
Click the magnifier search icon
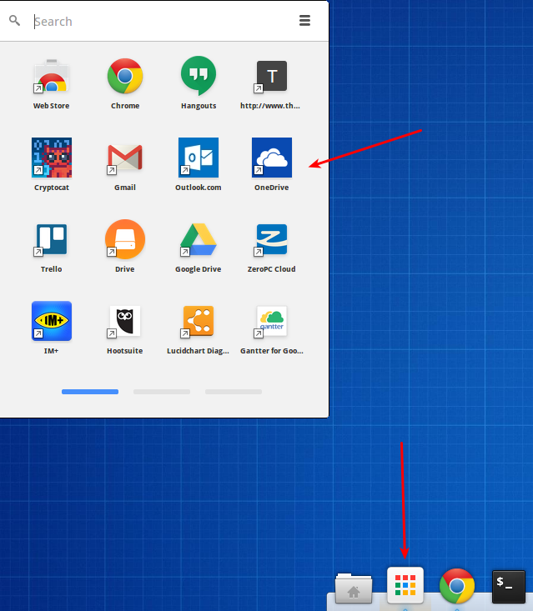tap(14, 20)
